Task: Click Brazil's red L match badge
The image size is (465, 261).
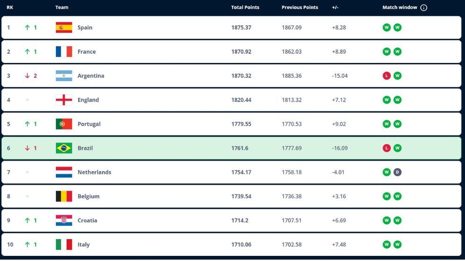Action: point(386,148)
